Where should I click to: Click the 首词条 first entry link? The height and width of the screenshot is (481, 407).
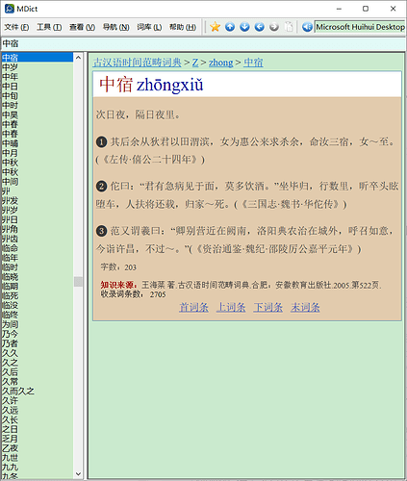pyautogui.click(x=193, y=307)
